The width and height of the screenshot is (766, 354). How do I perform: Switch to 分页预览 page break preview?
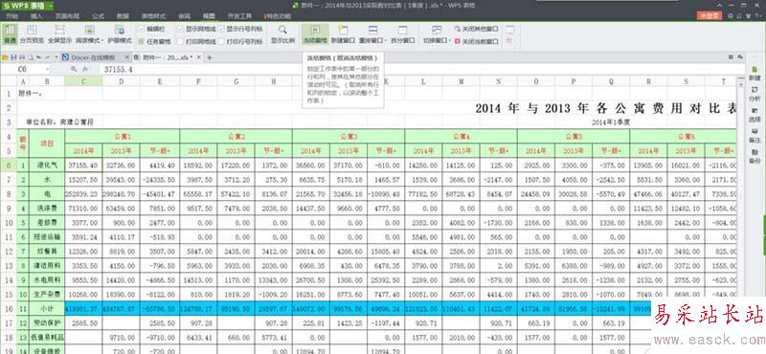[32, 34]
